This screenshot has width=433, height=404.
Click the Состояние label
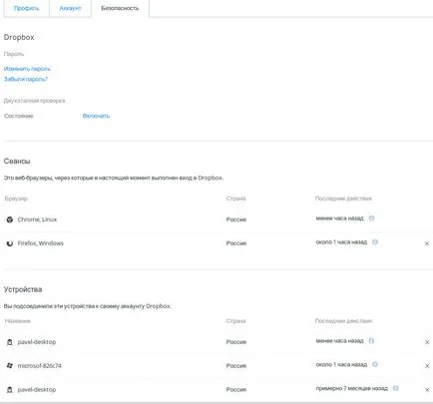tap(19, 116)
